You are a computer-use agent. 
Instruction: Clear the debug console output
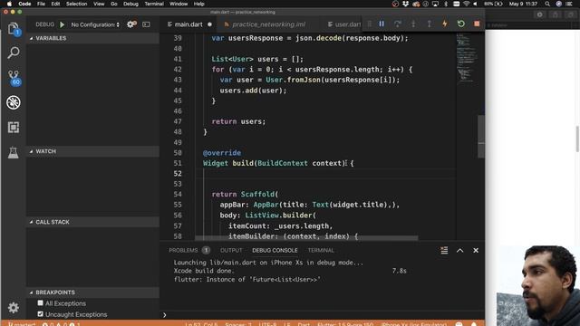tap(444, 250)
